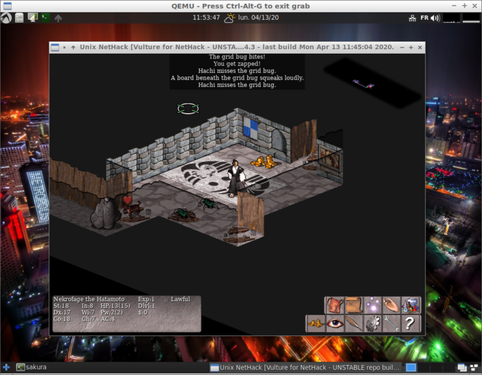Image resolution: width=482 pixels, height=375 pixels.
Task: Click the Exp:1 experience text
Action: point(146,299)
